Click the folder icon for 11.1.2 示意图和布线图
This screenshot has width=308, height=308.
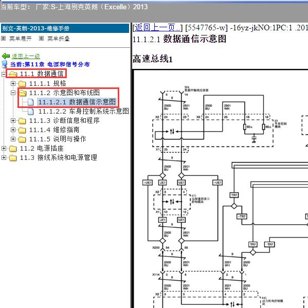[23, 93]
